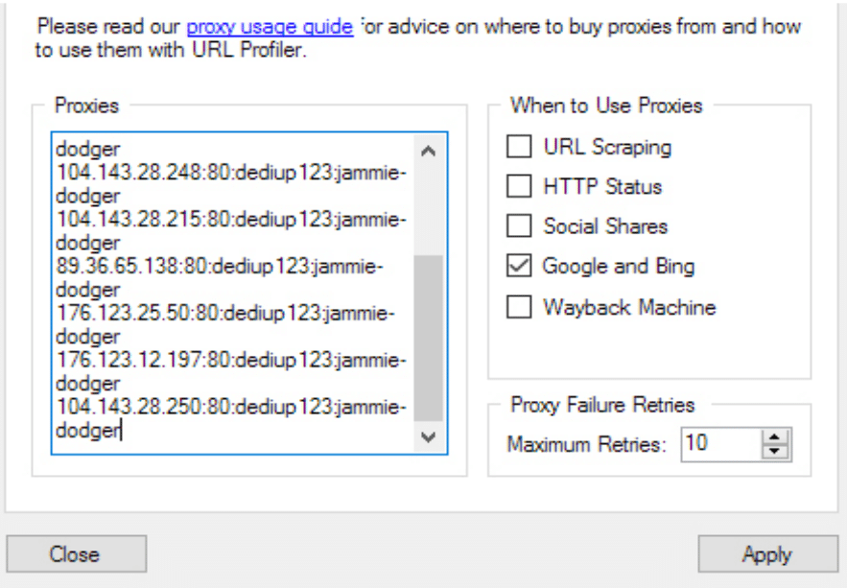The width and height of the screenshot is (847, 588).
Task: Check the Social Shares option
Action: click(x=519, y=225)
